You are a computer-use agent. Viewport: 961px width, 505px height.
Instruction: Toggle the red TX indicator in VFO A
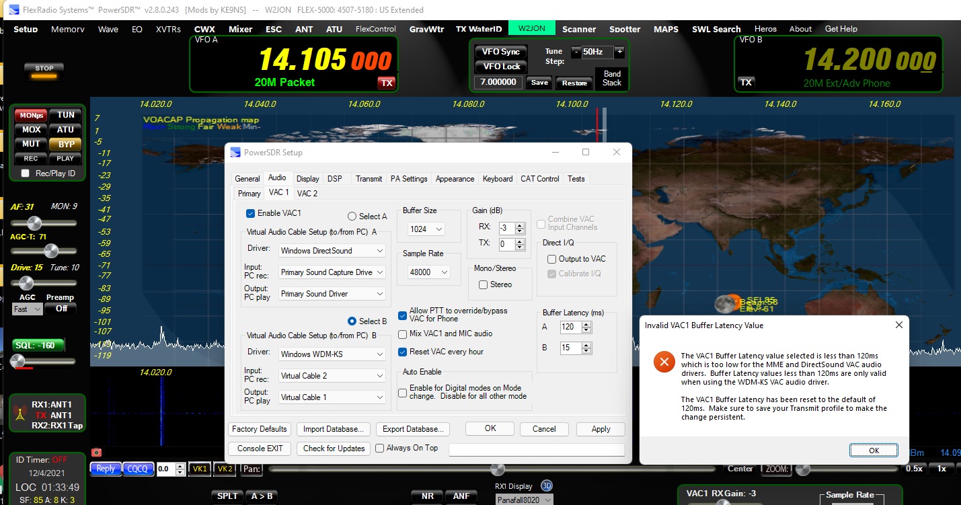pos(386,83)
